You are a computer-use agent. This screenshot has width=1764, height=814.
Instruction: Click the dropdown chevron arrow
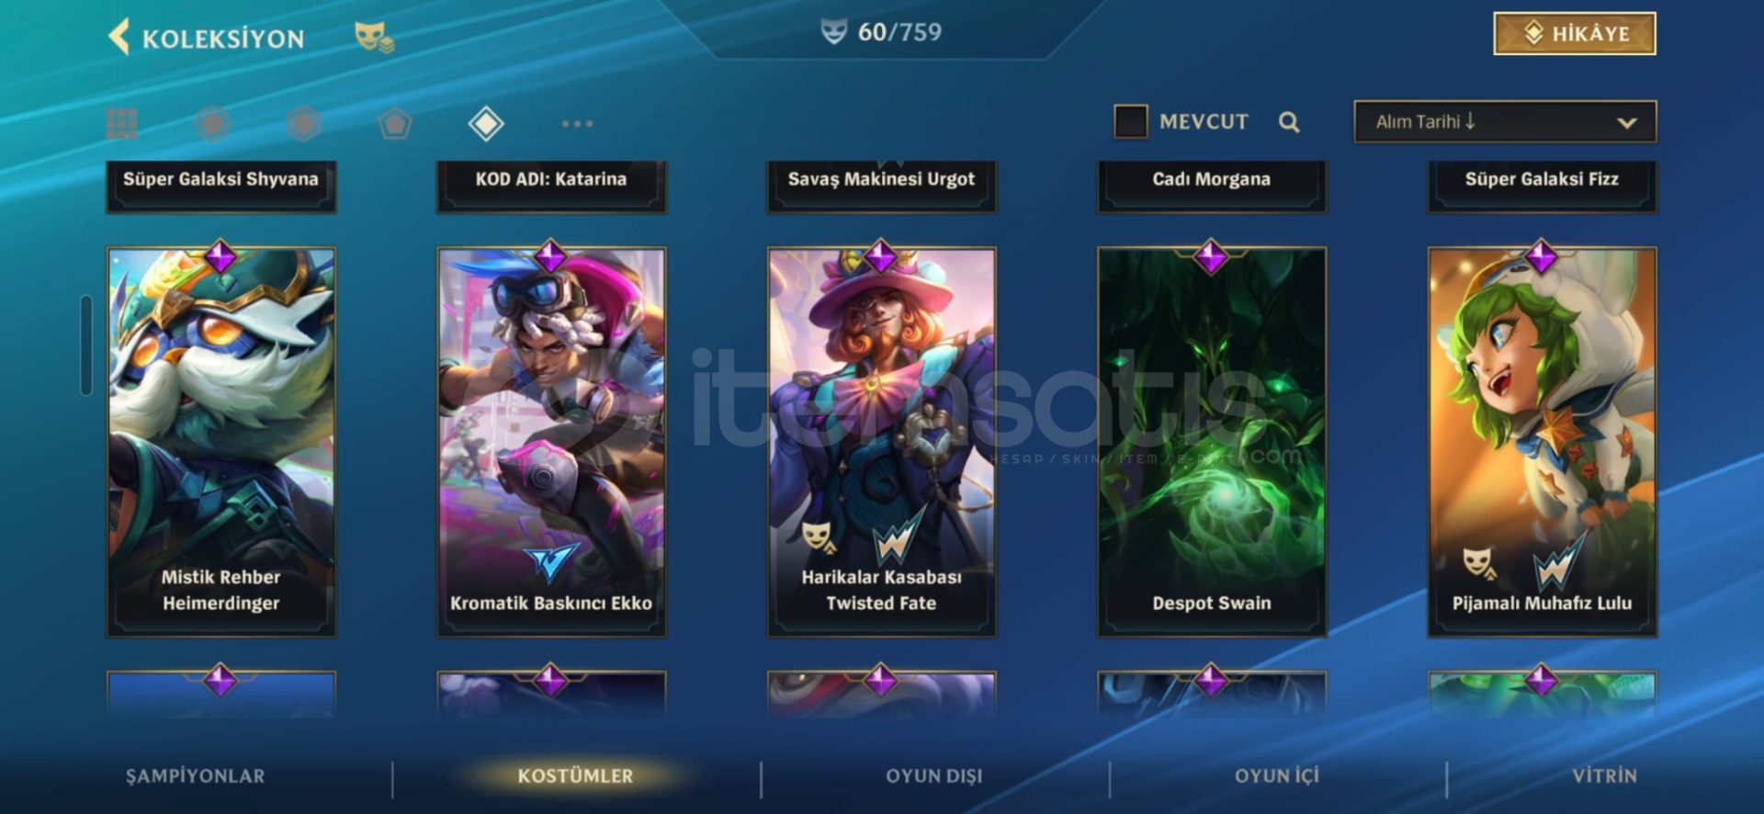[1626, 122]
